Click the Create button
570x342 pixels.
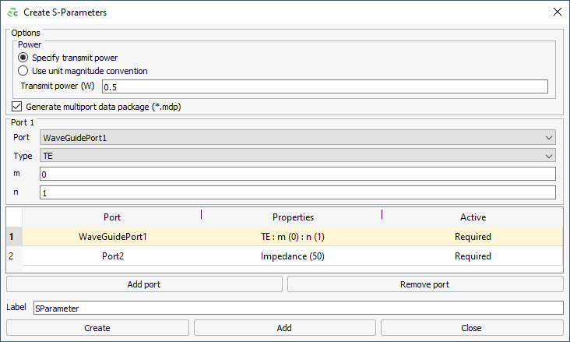[x=97, y=328]
